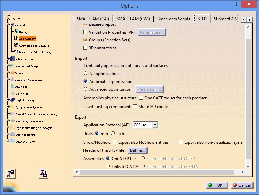
Task: Click the AEC Plant category icon
Action: click(13, 86)
